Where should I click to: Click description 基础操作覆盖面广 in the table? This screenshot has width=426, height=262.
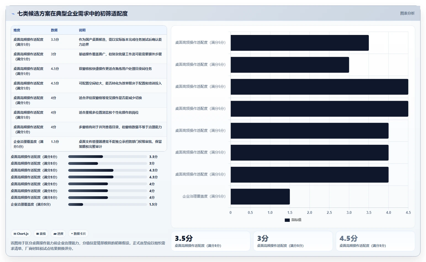120,54
